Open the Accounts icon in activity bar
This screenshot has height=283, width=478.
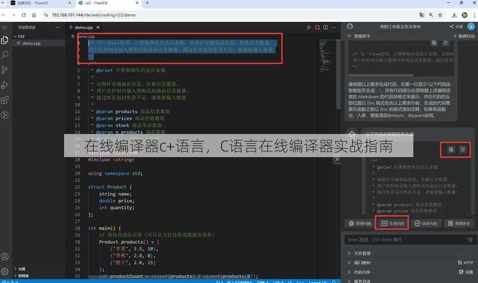tap(5, 257)
